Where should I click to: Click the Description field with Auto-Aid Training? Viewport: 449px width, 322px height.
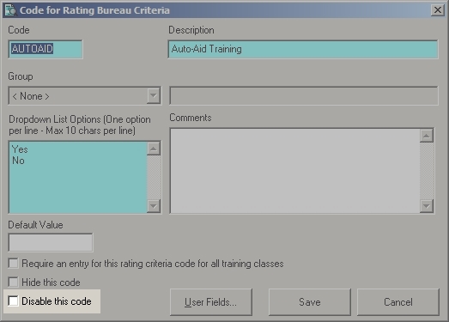pyautogui.click(x=303, y=49)
